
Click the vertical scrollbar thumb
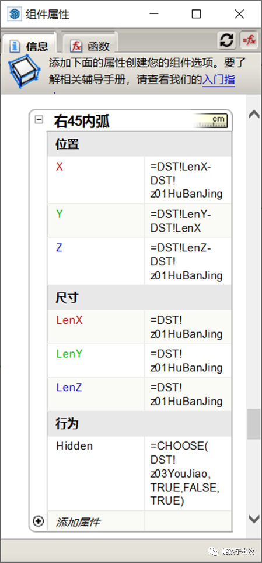(x=254, y=424)
